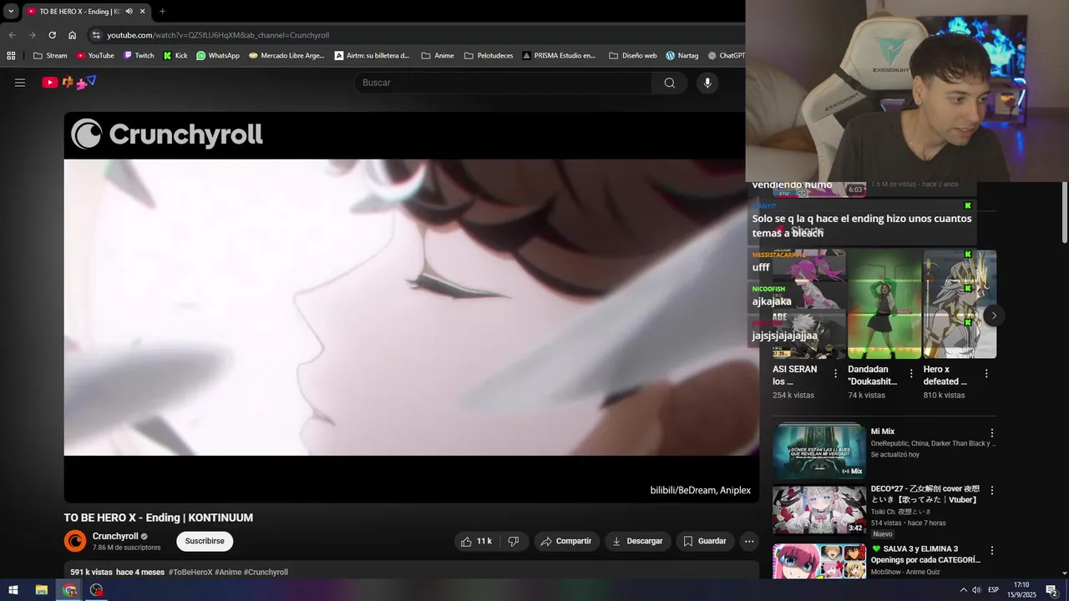Click the YouTube logo in the header
This screenshot has height=601, width=1069.
[69, 83]
